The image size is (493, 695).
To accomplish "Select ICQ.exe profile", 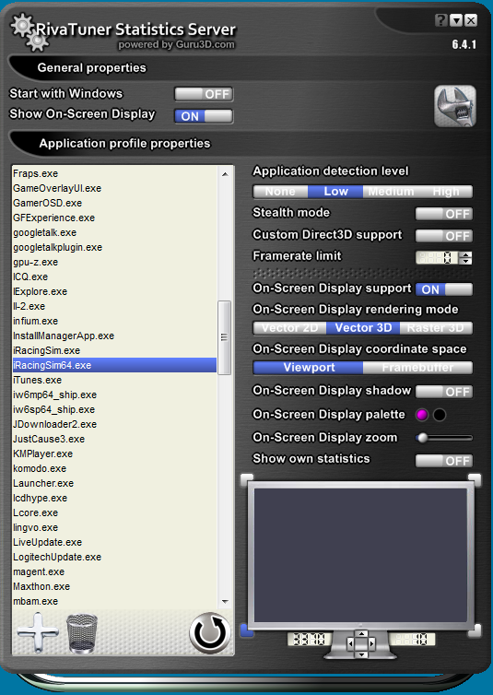I will pyautogui.click(x=114, y=277).
